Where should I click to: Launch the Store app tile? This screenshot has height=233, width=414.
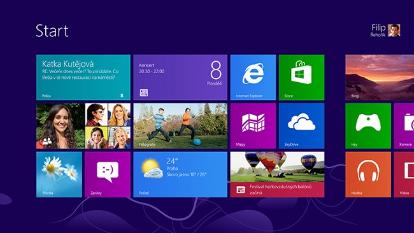[301, 77]
